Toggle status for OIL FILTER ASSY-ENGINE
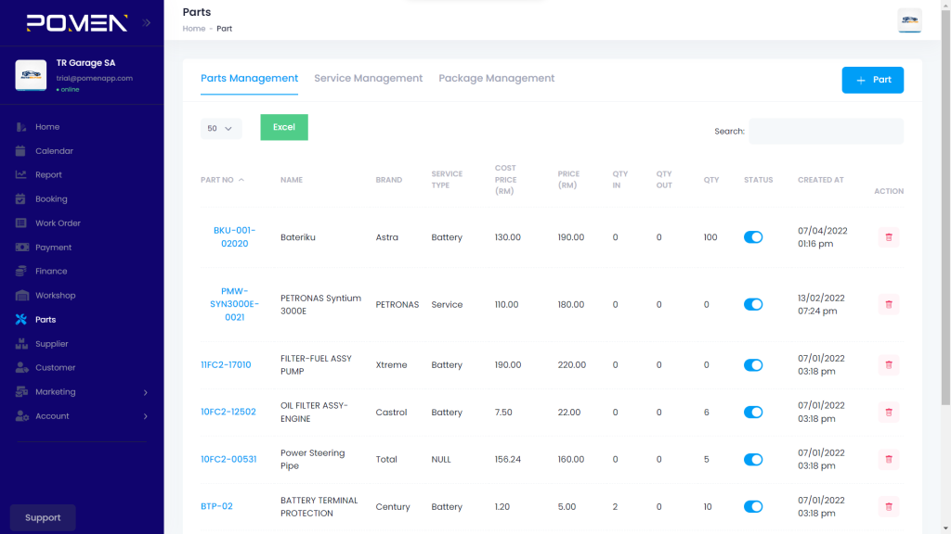 click(x=753, y=413)
